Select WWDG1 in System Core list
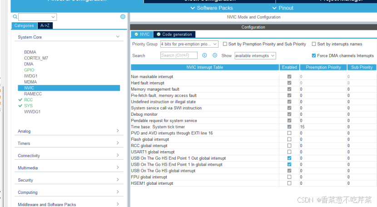377x207 pixels. 32,112
